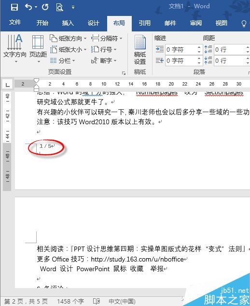The height and width of the screenshot is (306, 250).
Task: Open 分隔符 (Breaks) dropdown
Action: coord(107,38)
